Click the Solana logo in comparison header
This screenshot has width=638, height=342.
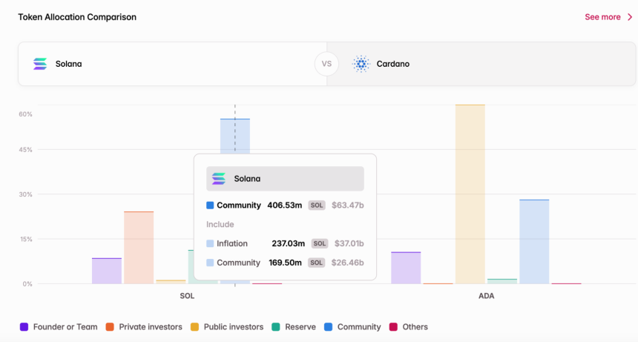[x=40, y=64]
